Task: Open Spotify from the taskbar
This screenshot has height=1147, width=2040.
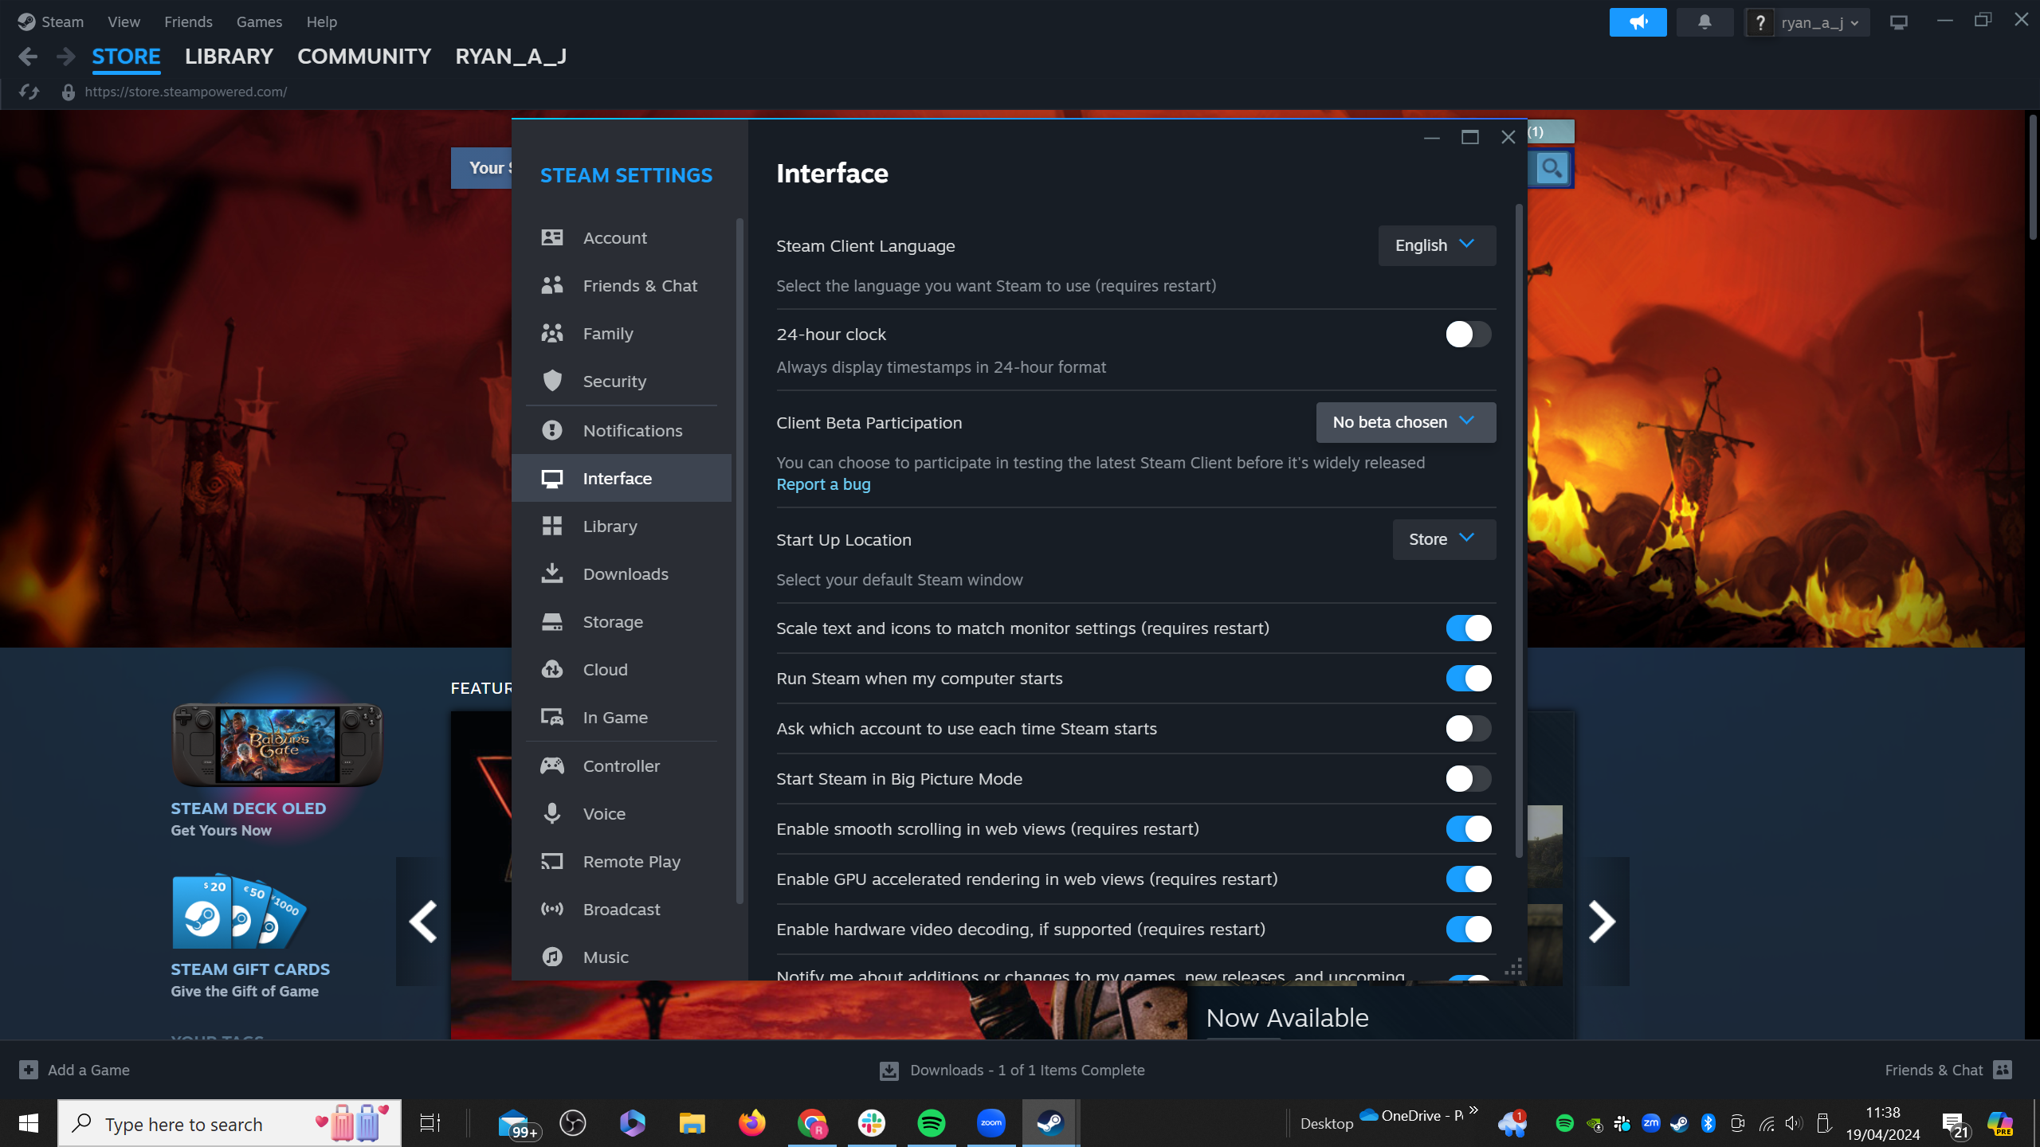Action: tap(932, 1123)
